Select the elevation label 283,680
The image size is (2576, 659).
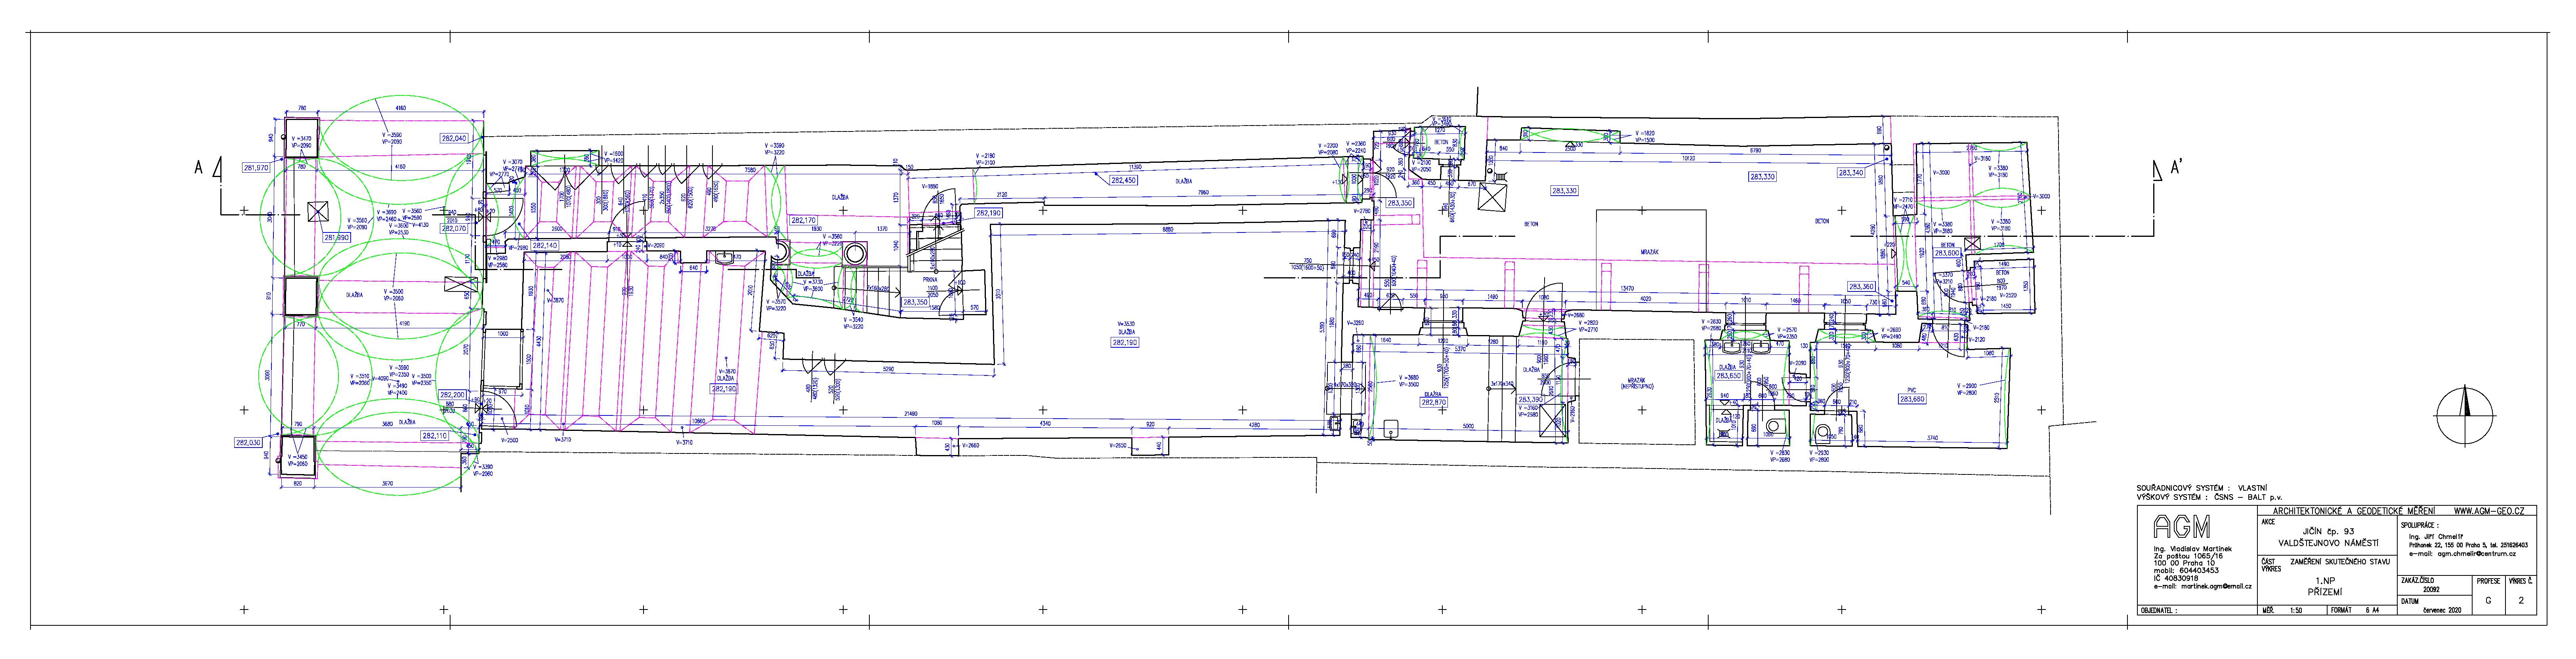(x=1912, y=399)
